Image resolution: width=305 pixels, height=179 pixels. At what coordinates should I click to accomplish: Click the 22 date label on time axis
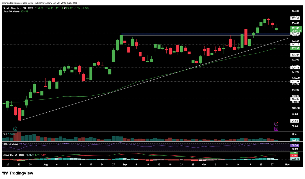[x=261, y=165]
